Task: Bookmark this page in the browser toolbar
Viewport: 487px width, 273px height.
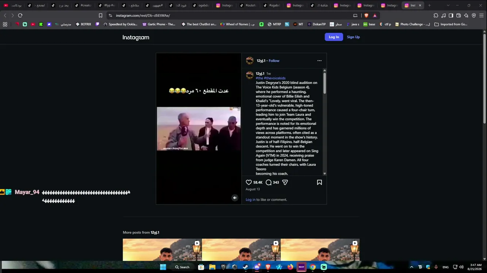Action: click(x=100, y=16)
